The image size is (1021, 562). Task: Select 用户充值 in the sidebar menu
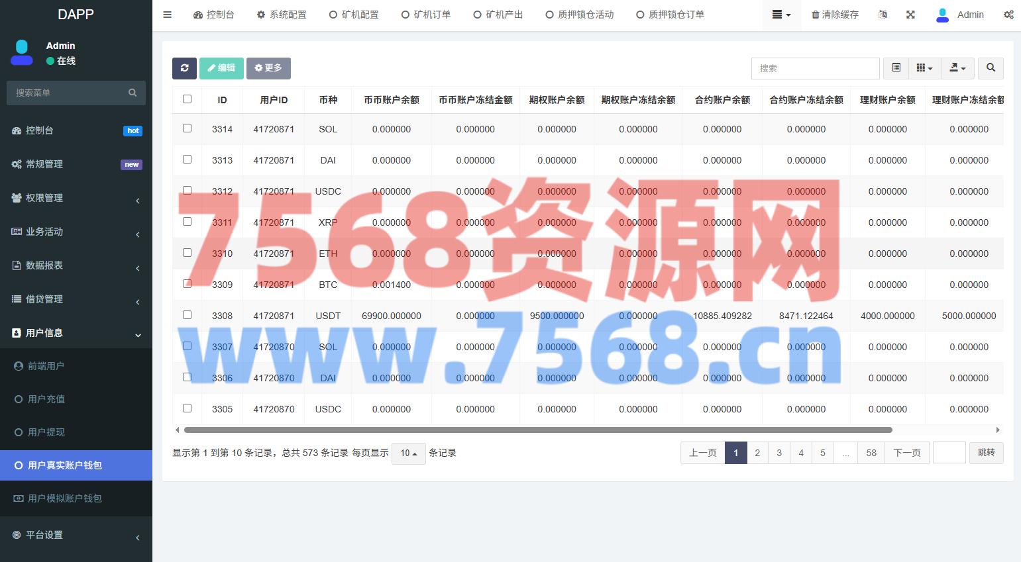pyautogui.click(x=46, y=399)
